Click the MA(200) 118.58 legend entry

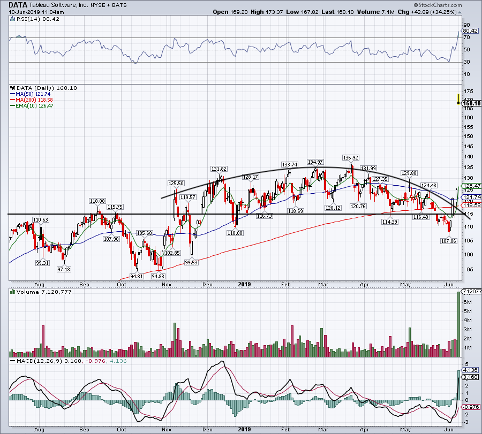coord(34,100)
